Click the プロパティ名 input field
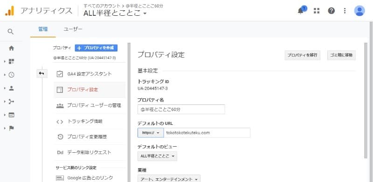This screenshot has width=373, height=182. tap(181, 110)
